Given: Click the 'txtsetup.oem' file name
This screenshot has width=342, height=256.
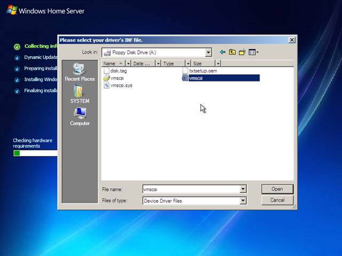Looking at the screenshot, I should click(x=203, y=71).
